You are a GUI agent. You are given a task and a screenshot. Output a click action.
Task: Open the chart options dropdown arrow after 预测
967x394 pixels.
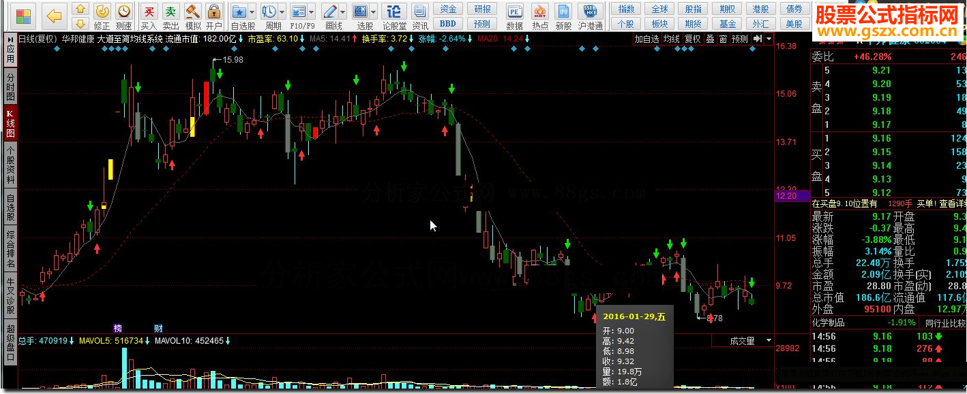click(769, 39)
